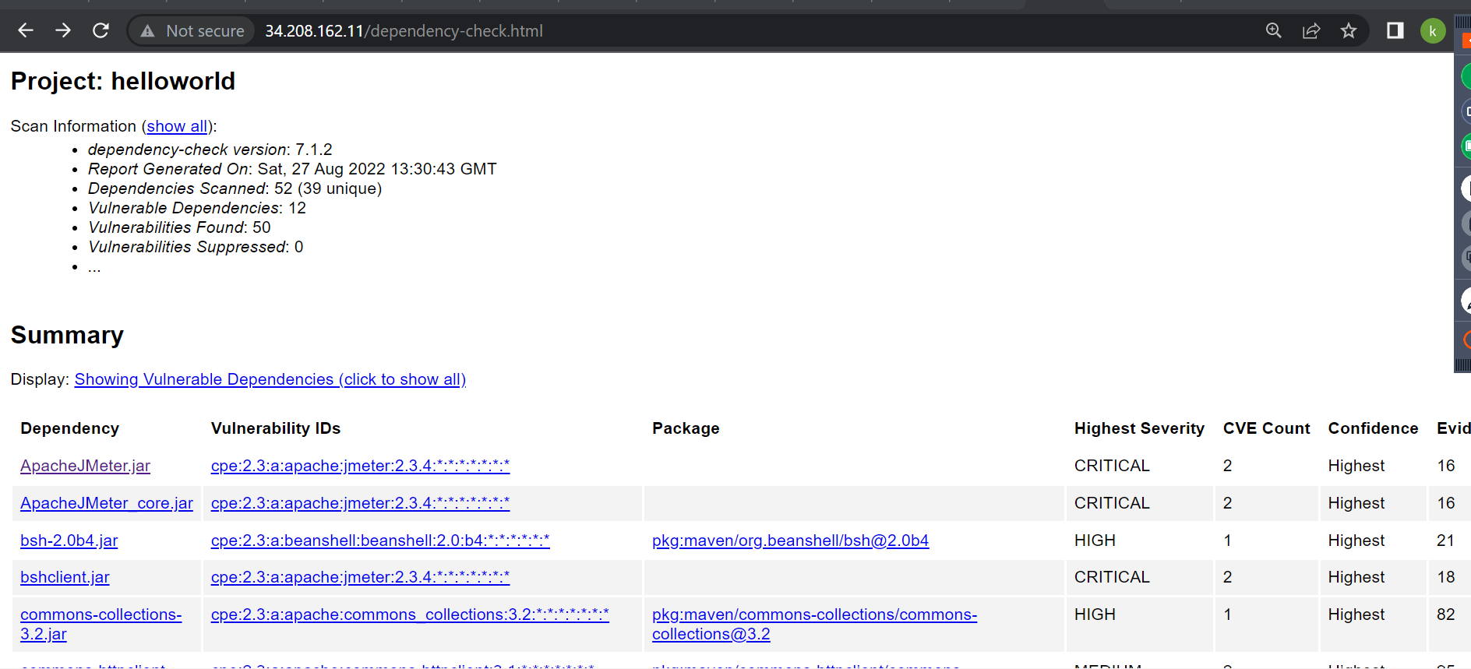Select the 'Vulnerable Dependencies: 12' line
This screenshot has height=669, width=1471.
(197, 208)
